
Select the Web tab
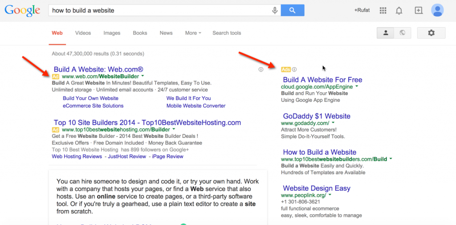pos(57,33)
